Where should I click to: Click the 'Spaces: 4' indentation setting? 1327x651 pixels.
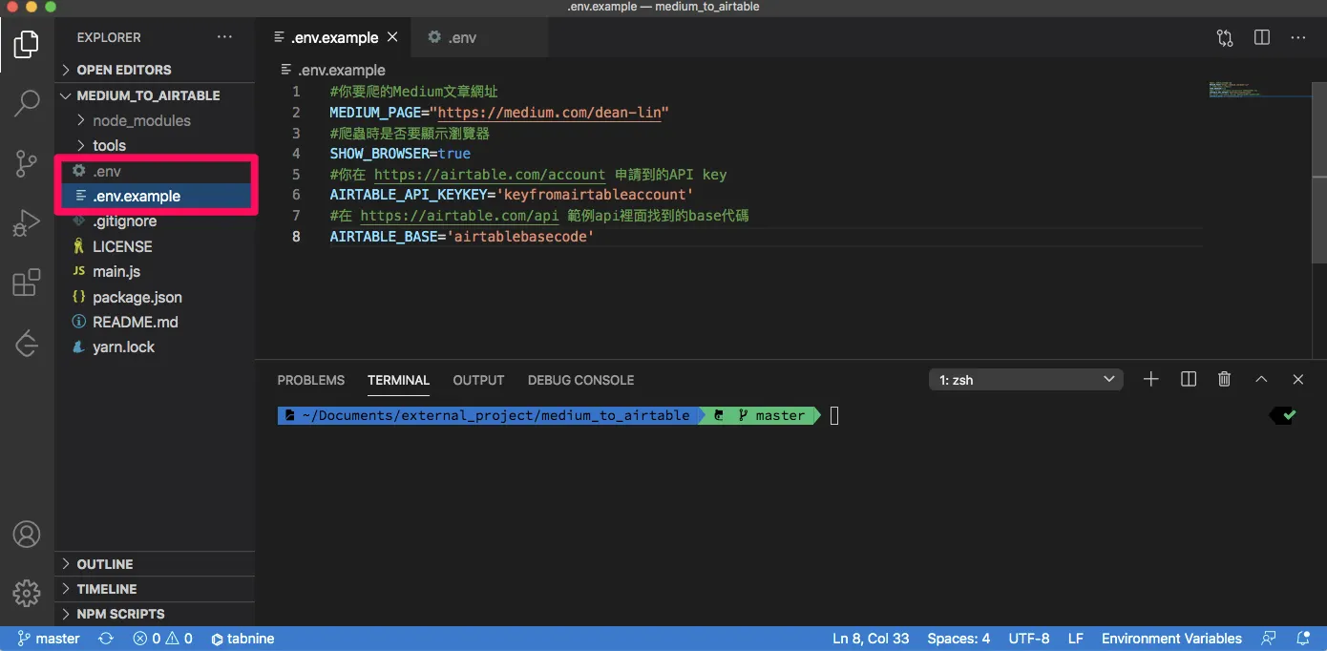(x=958, y=639)
